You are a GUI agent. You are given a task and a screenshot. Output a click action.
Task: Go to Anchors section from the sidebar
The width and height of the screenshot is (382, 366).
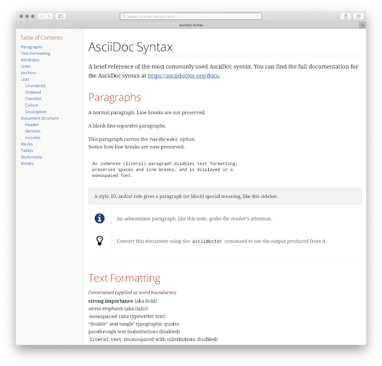pos(29,73)
